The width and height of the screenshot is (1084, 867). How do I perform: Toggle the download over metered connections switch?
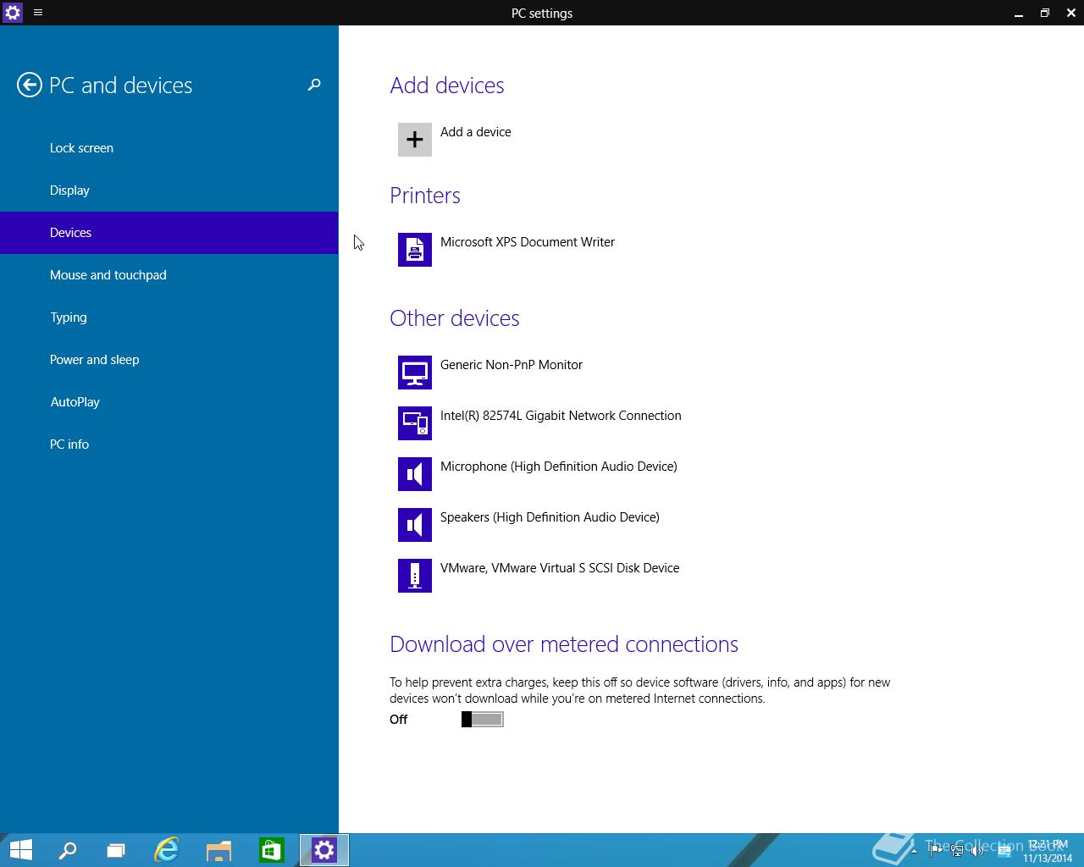(x=483, y=719)
